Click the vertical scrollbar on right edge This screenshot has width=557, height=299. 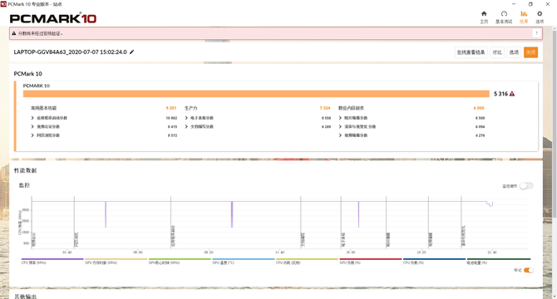coord(555,124)
